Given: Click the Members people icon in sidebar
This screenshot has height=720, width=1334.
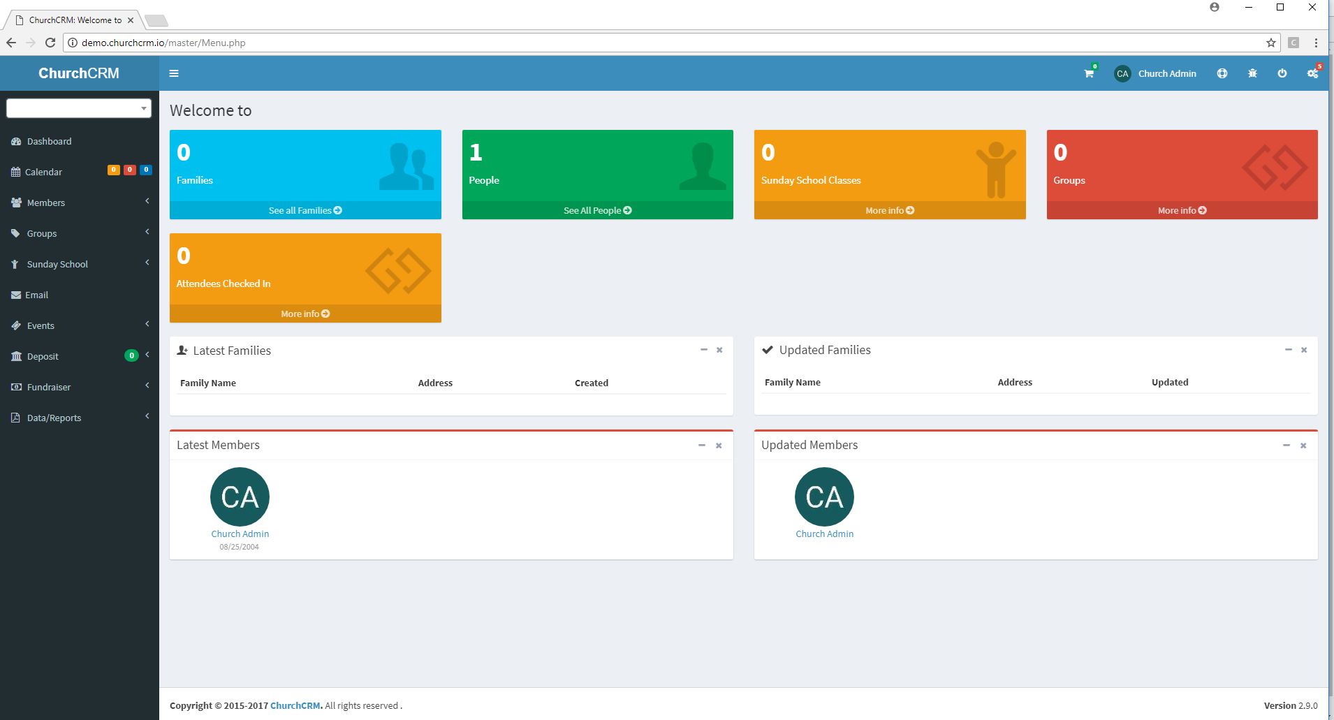Looking at the screenshot, I should pos(16,203).
